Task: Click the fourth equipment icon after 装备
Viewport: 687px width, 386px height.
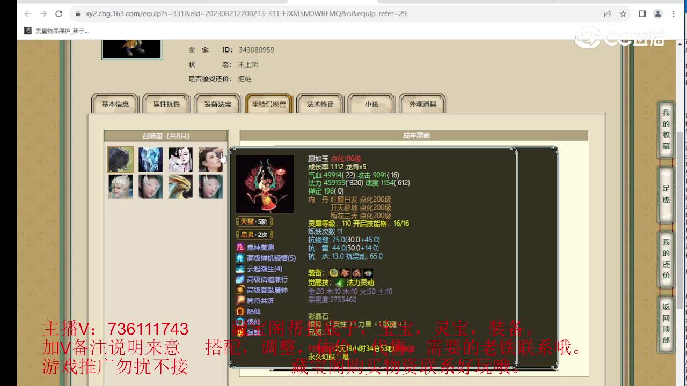Action: [368, 273]
